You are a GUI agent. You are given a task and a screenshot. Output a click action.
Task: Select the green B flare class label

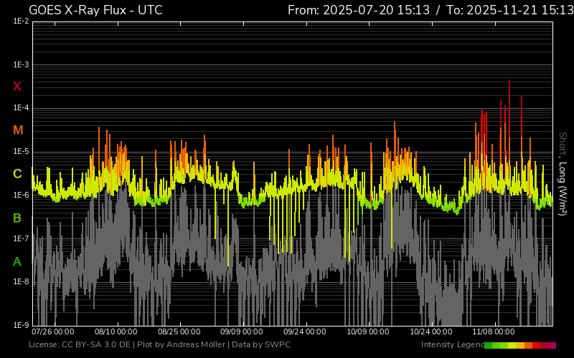click(17, 218)
